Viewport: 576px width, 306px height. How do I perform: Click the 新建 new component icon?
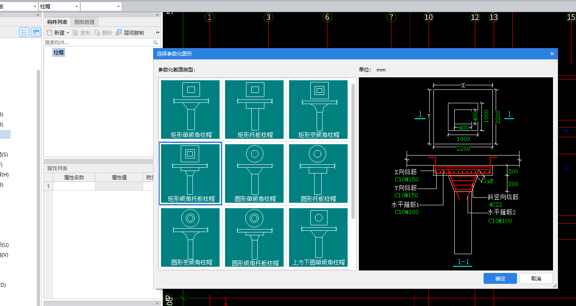(x=49, y=33)
